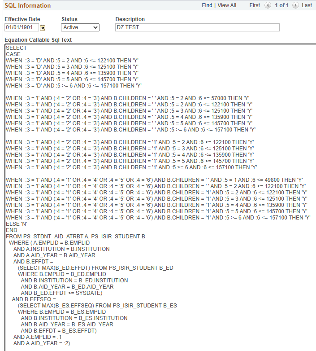Open the Status dropdown showing Active
Screen dimensions: 316x351
tap(80, 27)
